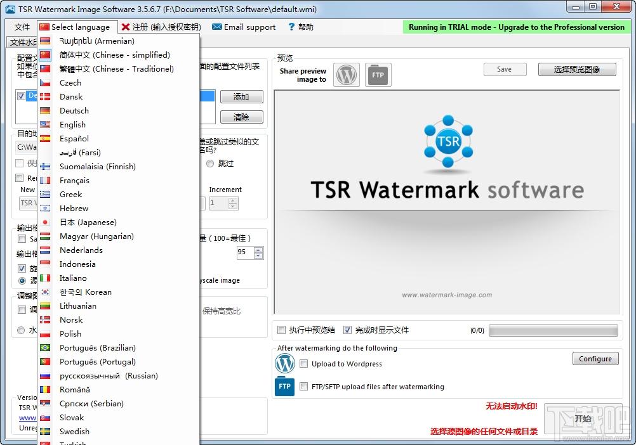Image resolution: width=636 pixels, height=445 pixels.
Task: Click the Japanese flag icon
Action: [45, 222]
